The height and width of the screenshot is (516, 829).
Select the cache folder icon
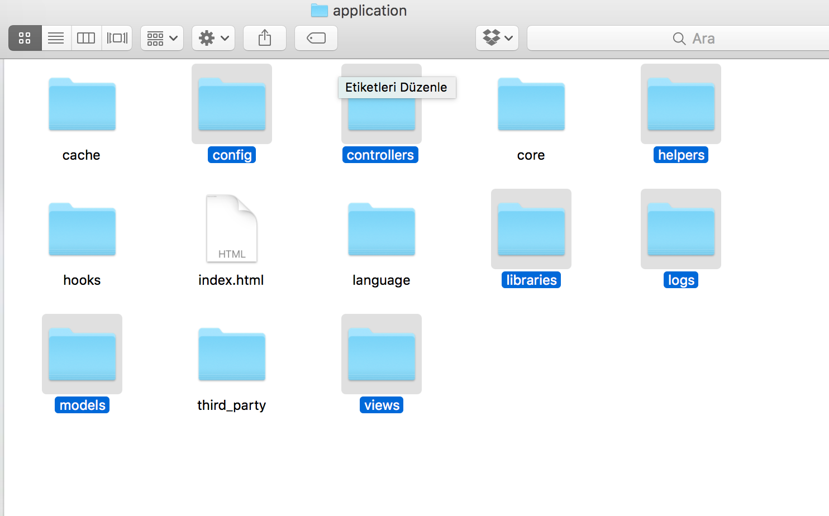tap(82, 104)
